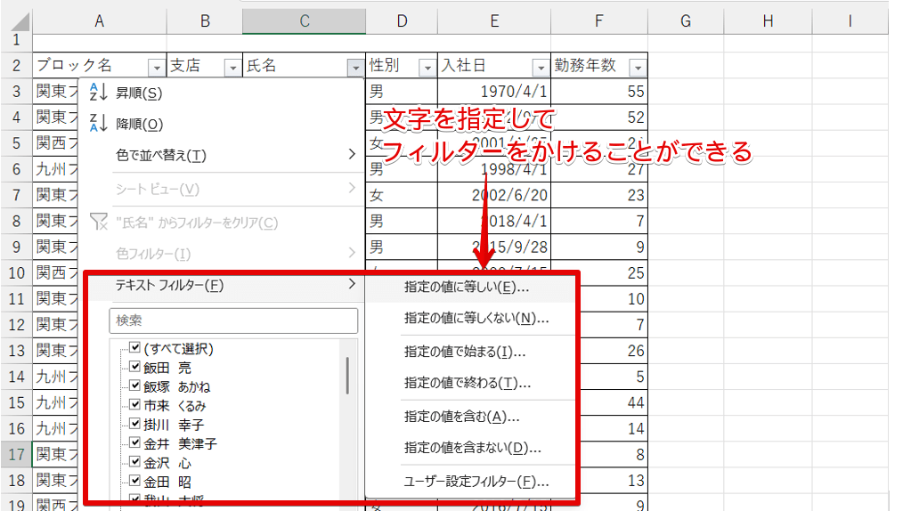Click the clear filter funnel icon

[x=99, y=222]
